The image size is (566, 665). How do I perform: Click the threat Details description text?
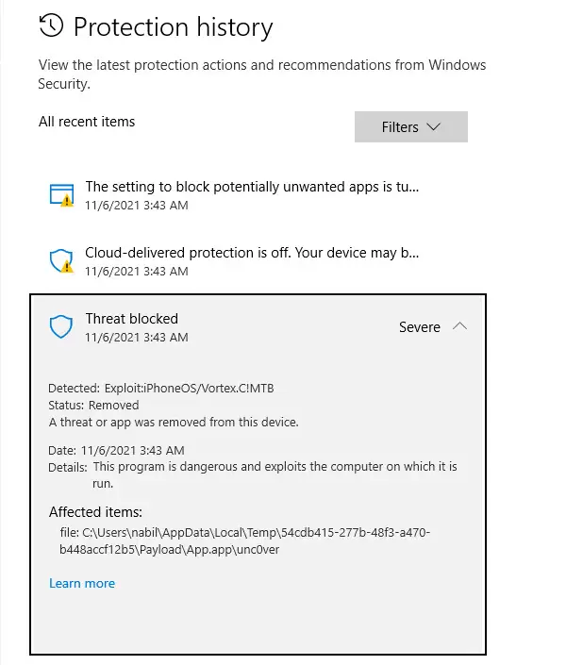pyautogui.click(x=275, y=474)
